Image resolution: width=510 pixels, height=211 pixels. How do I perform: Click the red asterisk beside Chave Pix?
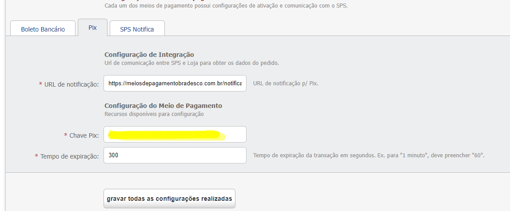click(x=66, y=135)
